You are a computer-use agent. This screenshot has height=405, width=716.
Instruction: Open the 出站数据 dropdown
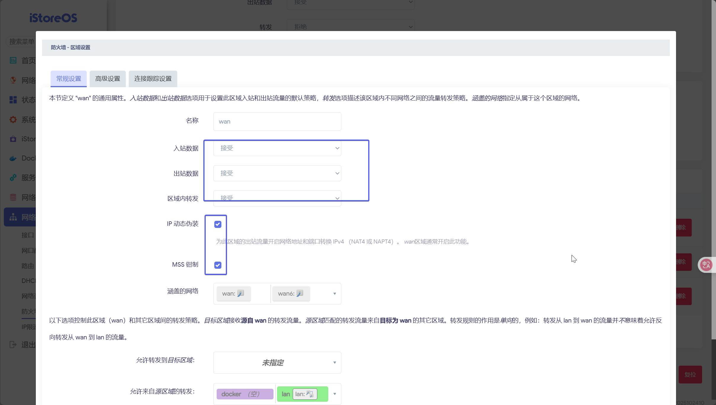[x=277, y=173]
